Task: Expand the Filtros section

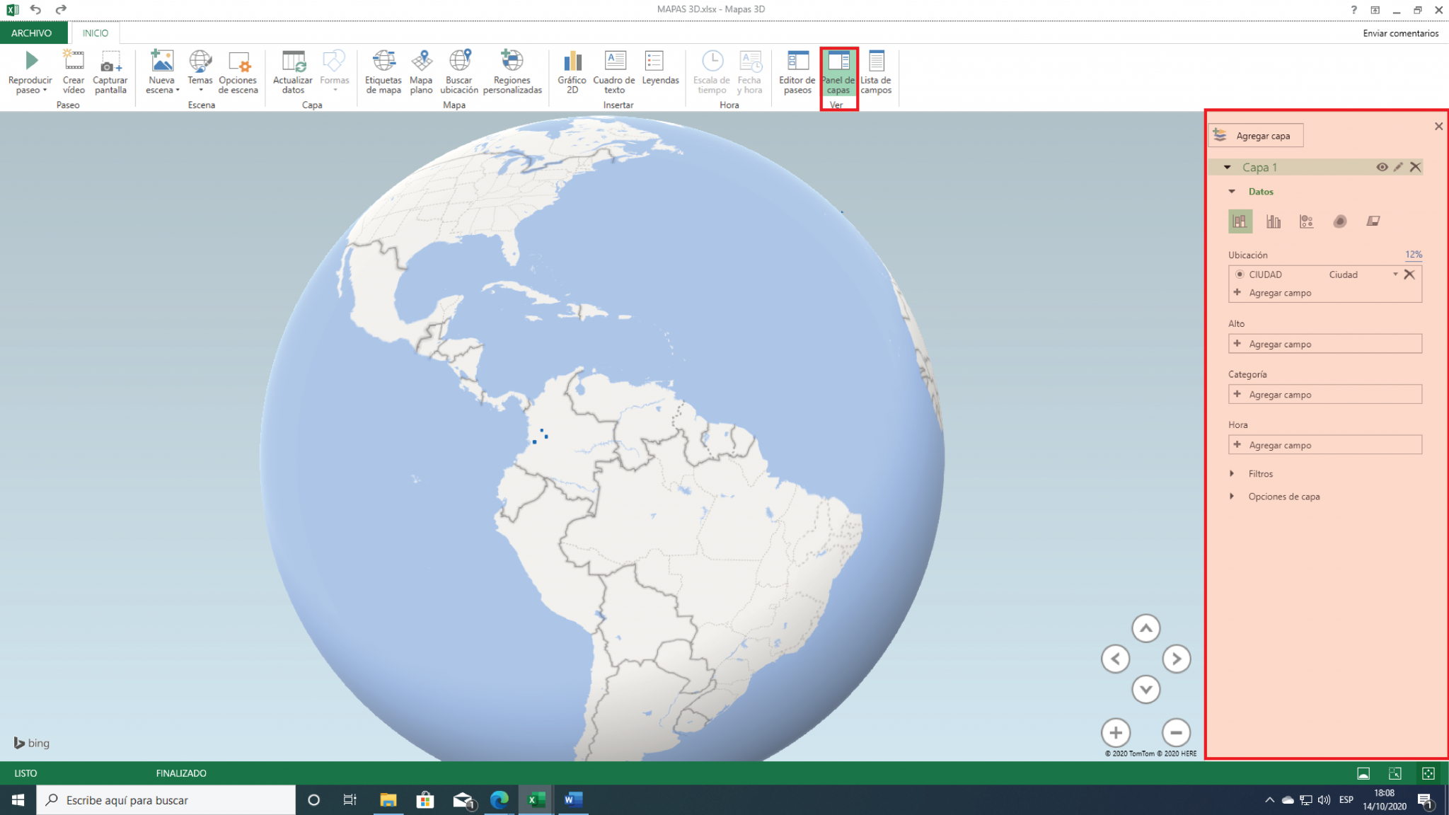Action: point(1231,473)
